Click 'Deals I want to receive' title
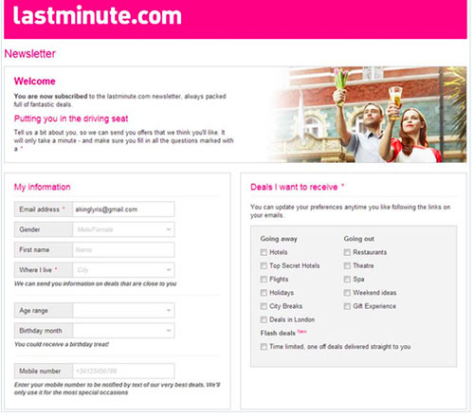 (294, 187)
